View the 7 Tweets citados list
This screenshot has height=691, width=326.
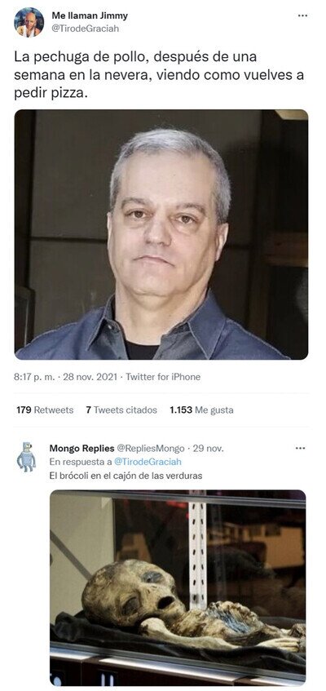(121, 410)
